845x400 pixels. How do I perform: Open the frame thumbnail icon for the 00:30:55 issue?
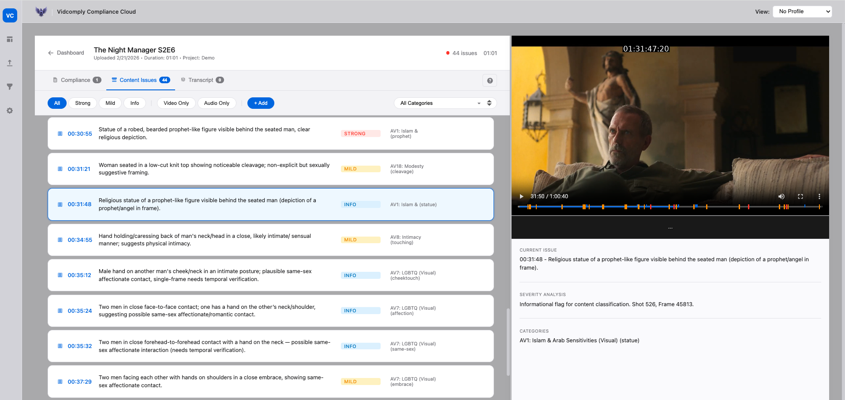coord(60,133)
